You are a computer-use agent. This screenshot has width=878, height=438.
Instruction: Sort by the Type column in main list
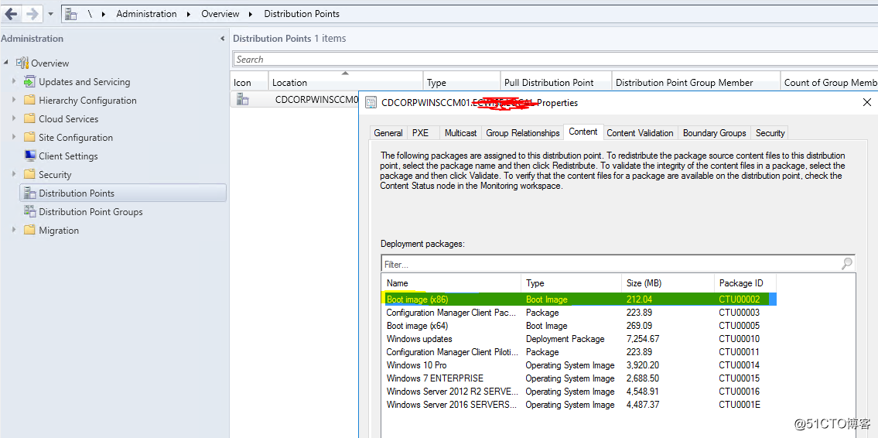point(462,82)
